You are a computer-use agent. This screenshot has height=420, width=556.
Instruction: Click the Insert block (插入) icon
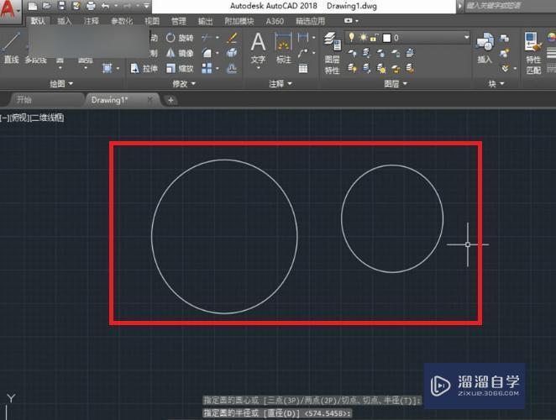coord(485,48)
